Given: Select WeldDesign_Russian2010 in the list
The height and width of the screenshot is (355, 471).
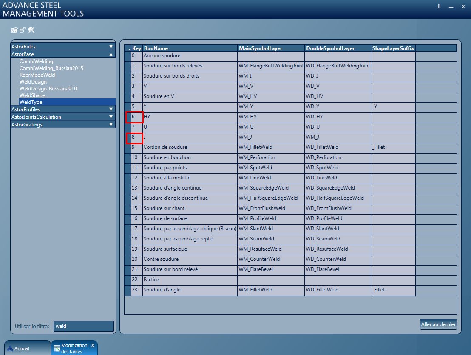Looking at the screenshot, I should (x=48, y=89).
